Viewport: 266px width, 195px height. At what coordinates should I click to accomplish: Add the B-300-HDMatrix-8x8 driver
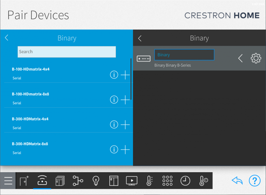[x=125, y=149]
